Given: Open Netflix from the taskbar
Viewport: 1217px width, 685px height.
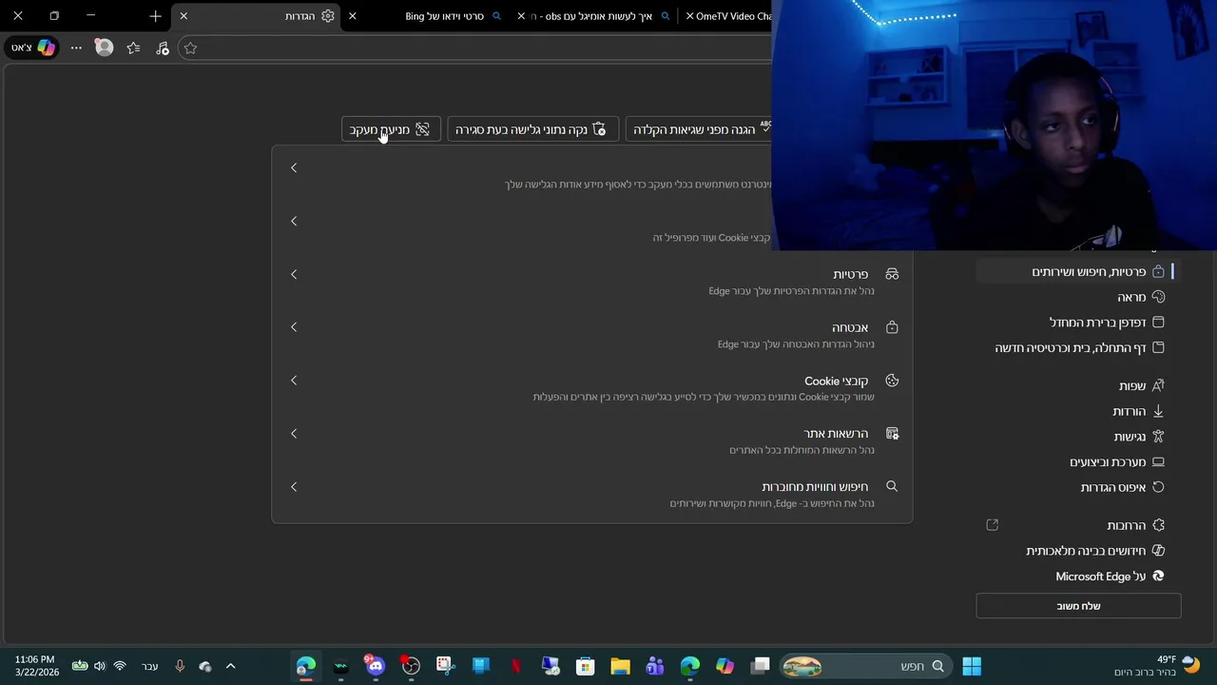Looking at the screenshot, I should point(515,666).
